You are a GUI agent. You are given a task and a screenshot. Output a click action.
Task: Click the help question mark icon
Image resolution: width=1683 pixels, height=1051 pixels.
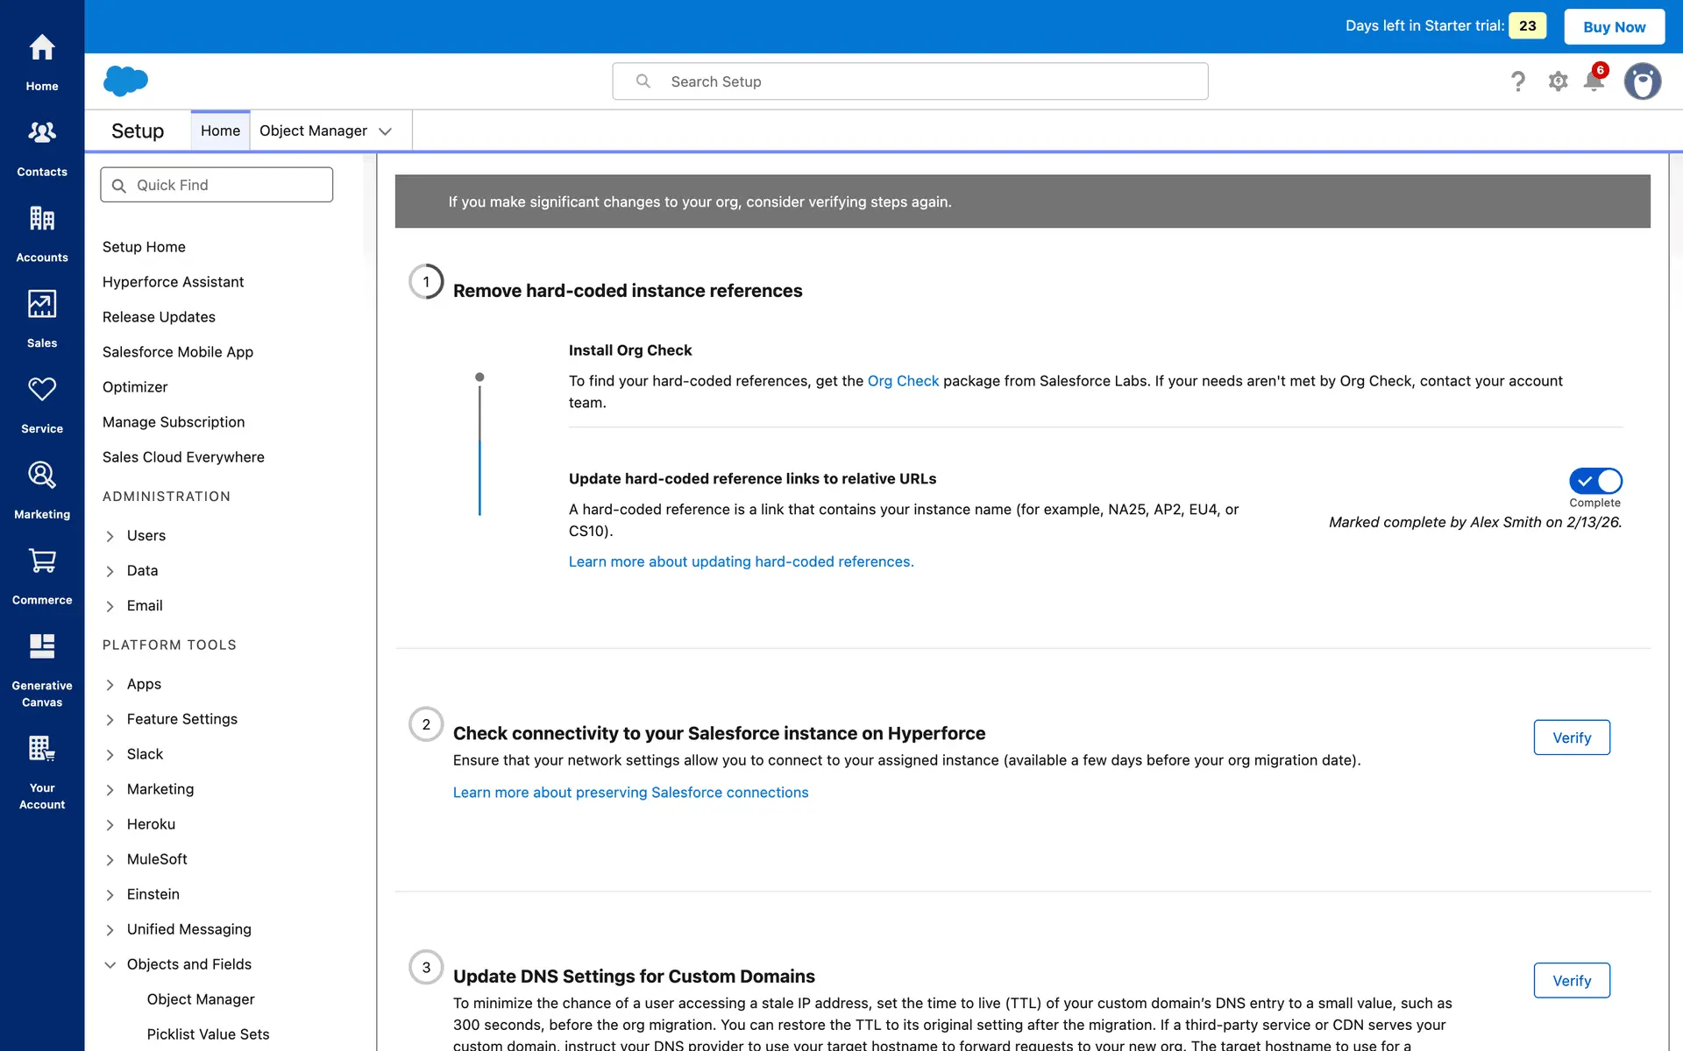[x=1518, y=81]
